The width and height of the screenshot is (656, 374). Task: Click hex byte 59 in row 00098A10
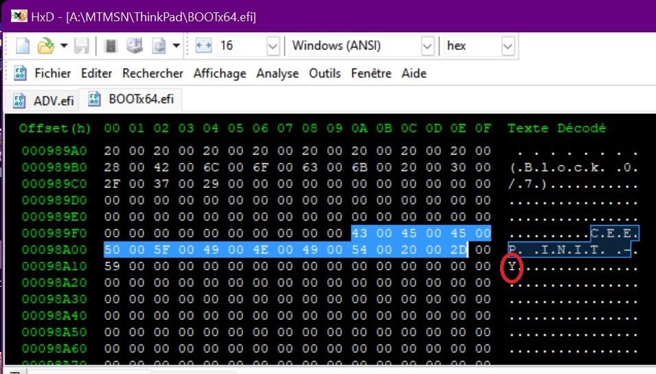tap(112, 266)
